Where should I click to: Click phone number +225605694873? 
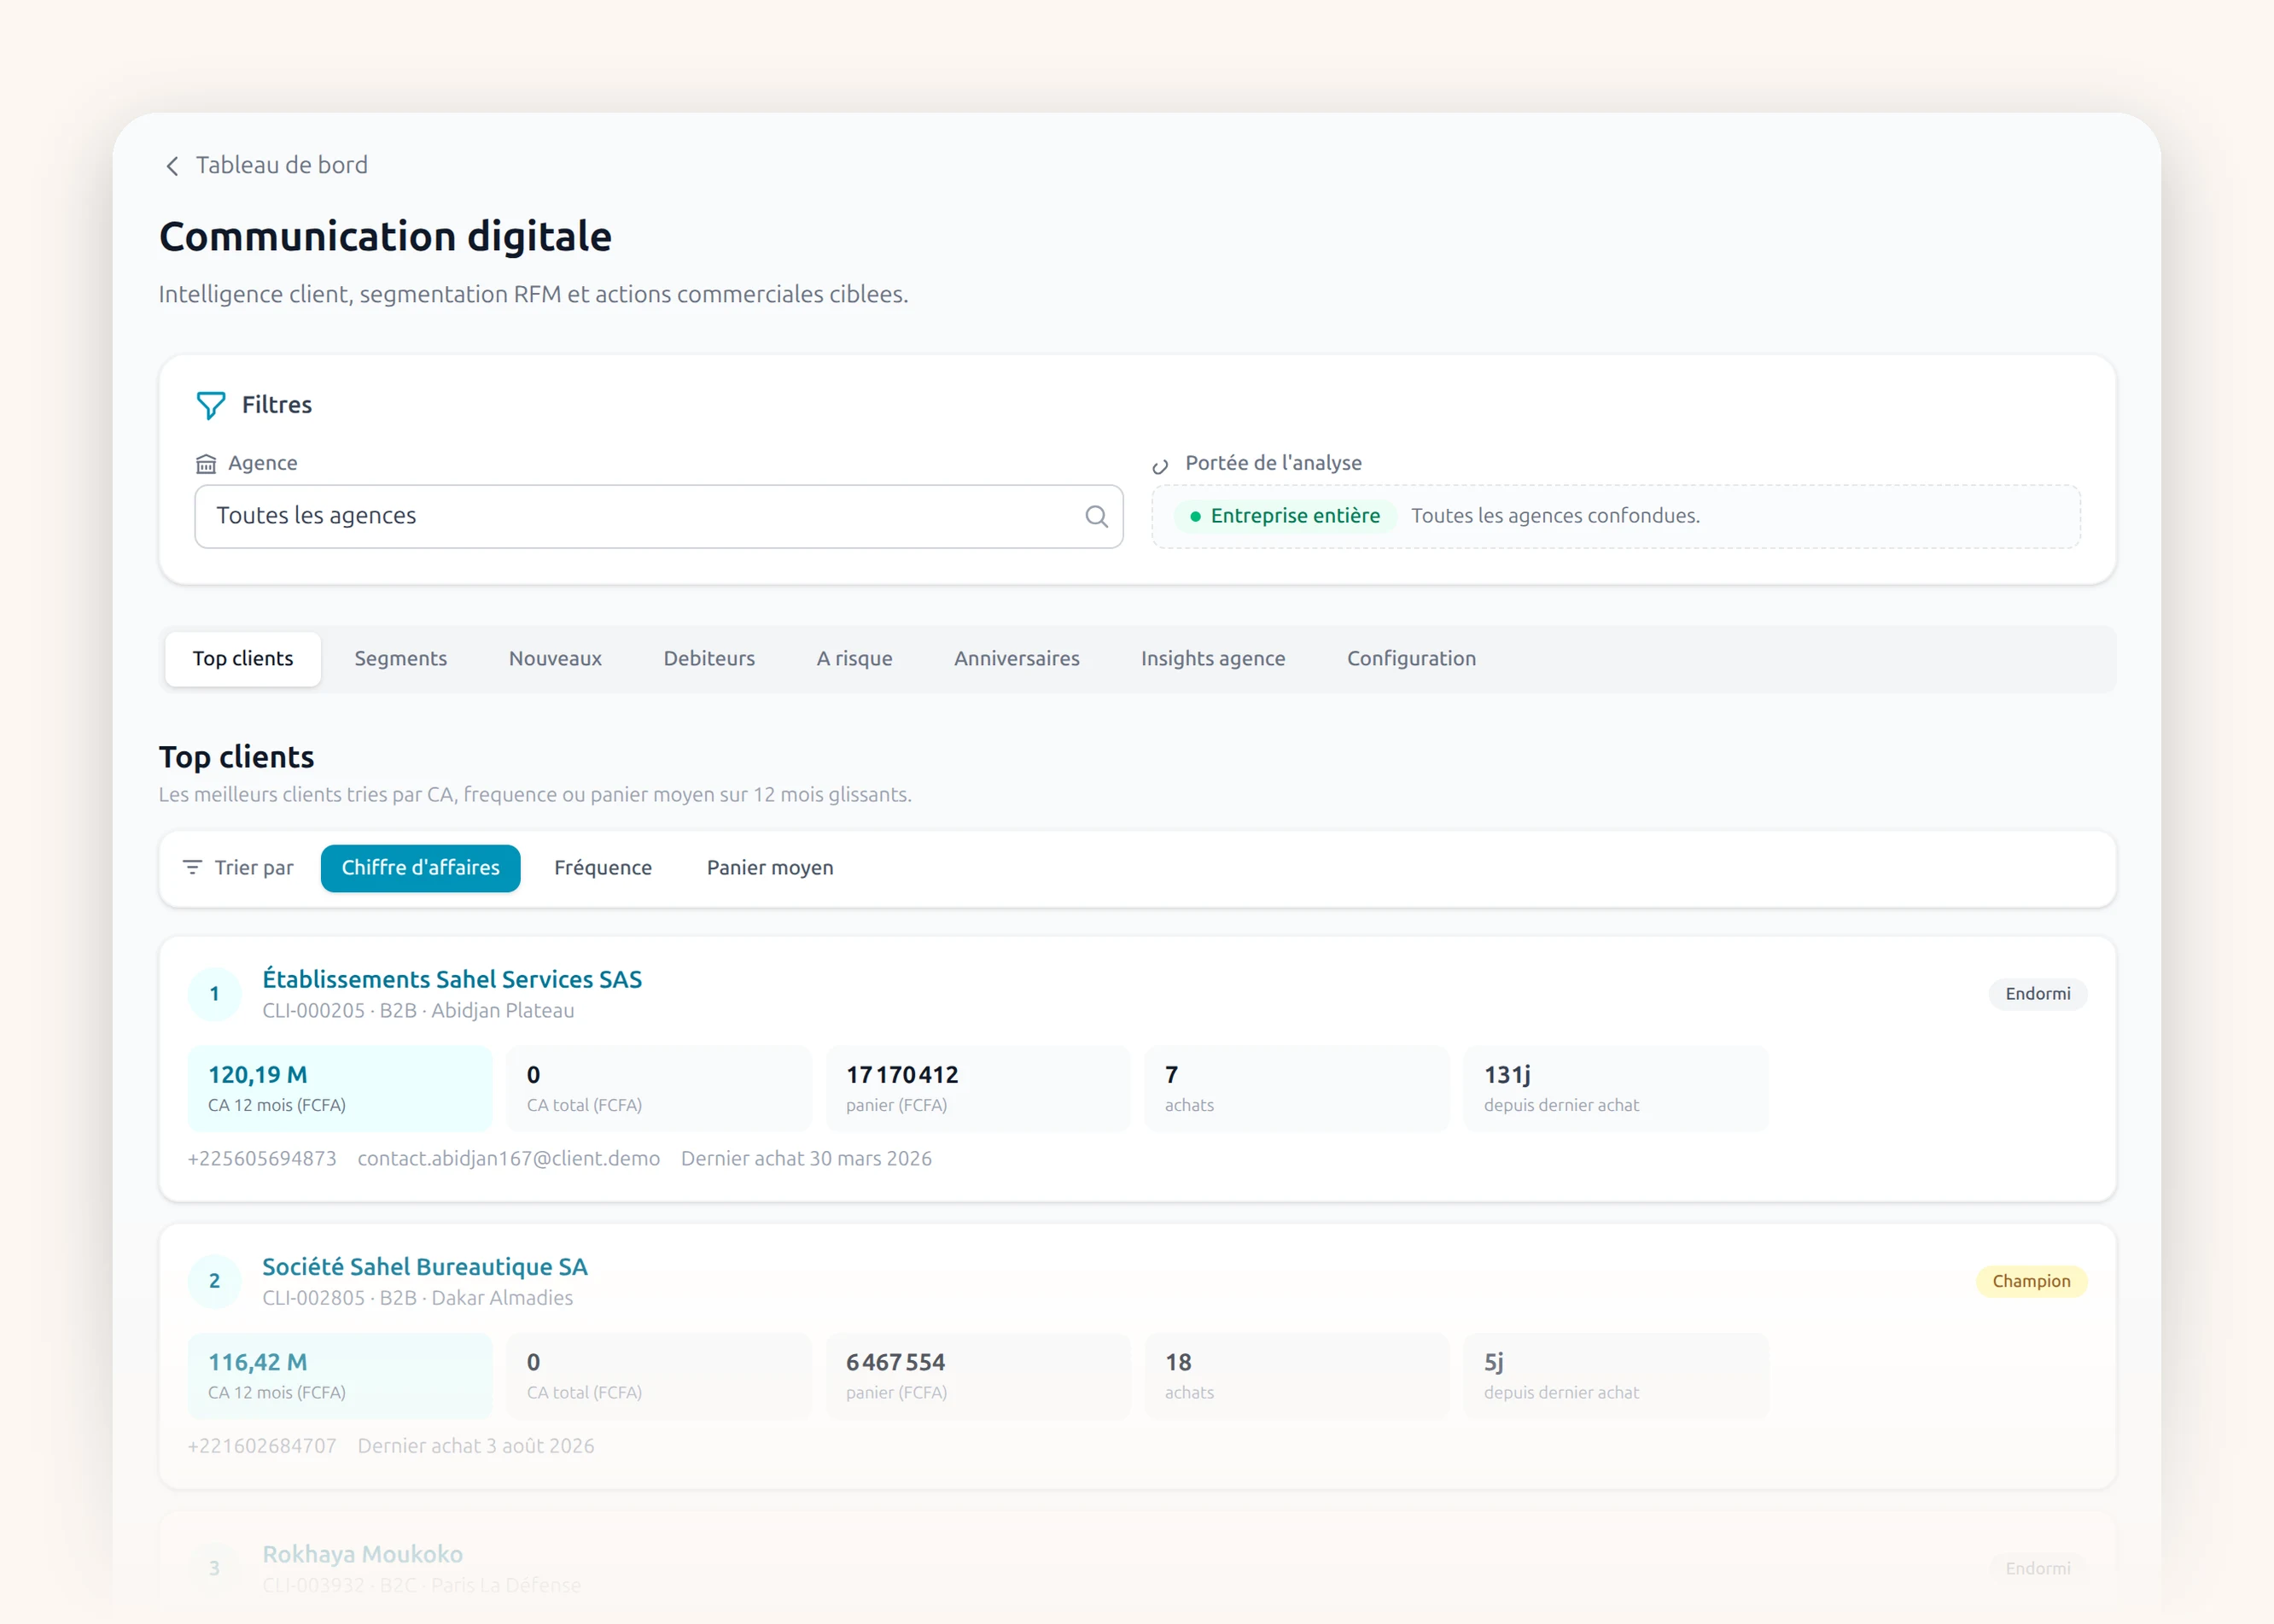pyautogui.click(x=262, y=1158)
